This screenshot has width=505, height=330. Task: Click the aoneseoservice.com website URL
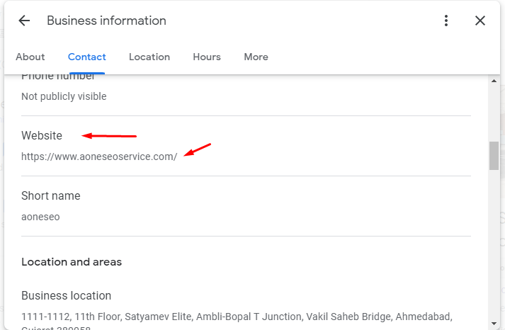[x=99, y=157]
